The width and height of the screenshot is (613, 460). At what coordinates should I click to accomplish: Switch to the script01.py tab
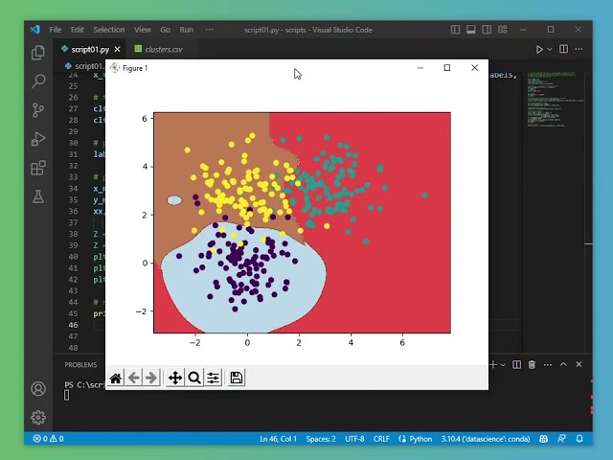coord(90,49)
